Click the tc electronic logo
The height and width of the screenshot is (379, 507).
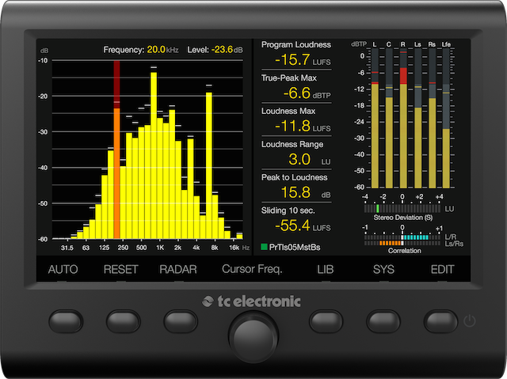click(253, 301)
